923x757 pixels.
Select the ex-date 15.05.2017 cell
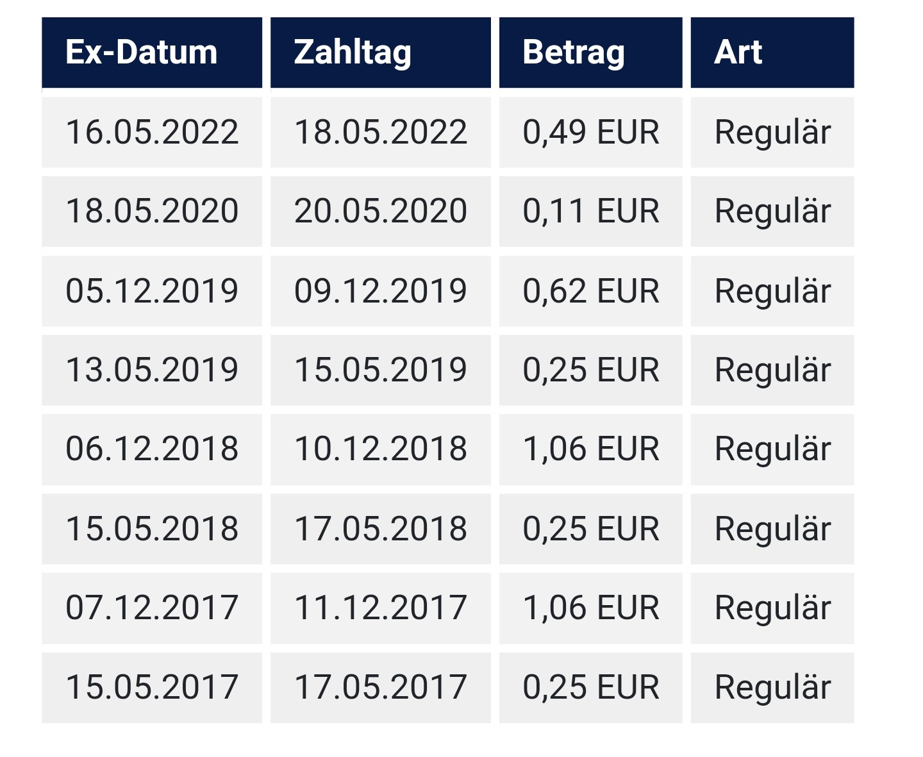(x=152, y=688)
